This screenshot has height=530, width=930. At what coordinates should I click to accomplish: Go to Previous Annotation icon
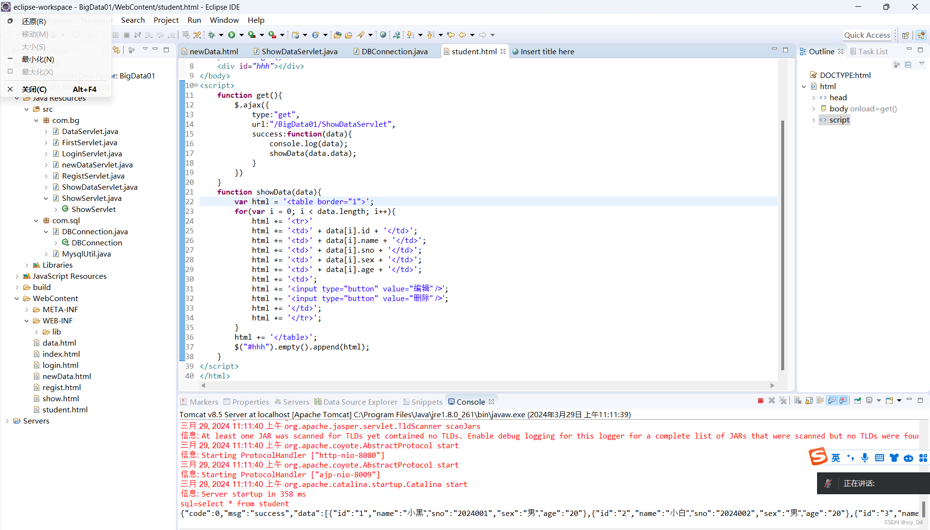(430, 35)
